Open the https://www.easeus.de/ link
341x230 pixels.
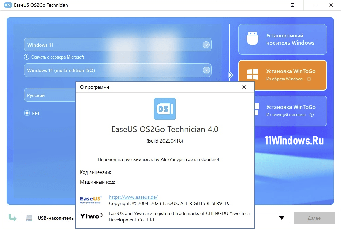click(133, 197)
